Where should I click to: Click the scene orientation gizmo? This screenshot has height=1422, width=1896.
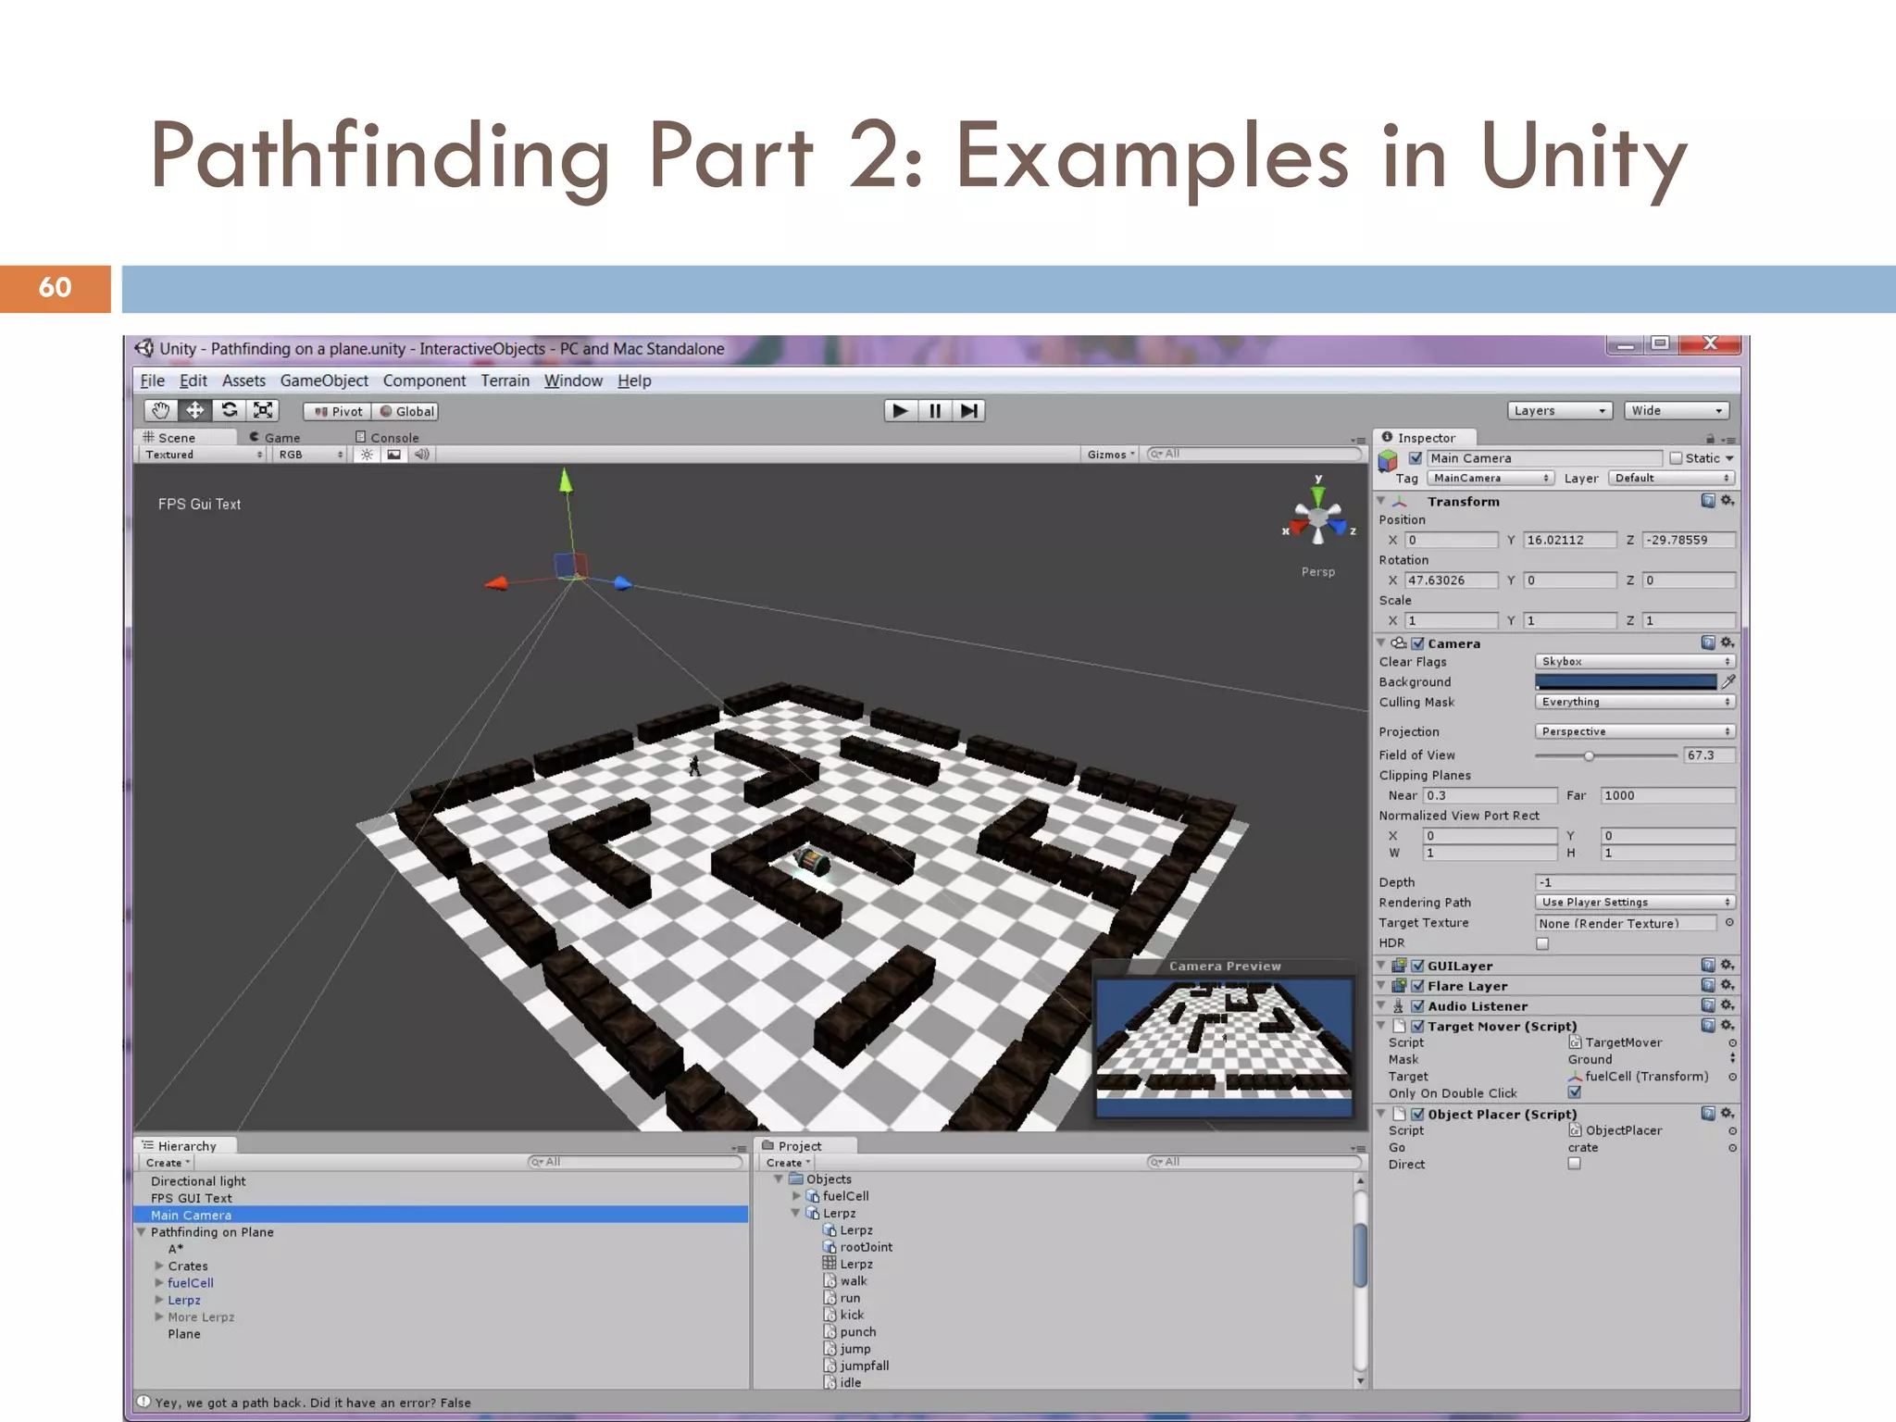(x=1318, y=518)
